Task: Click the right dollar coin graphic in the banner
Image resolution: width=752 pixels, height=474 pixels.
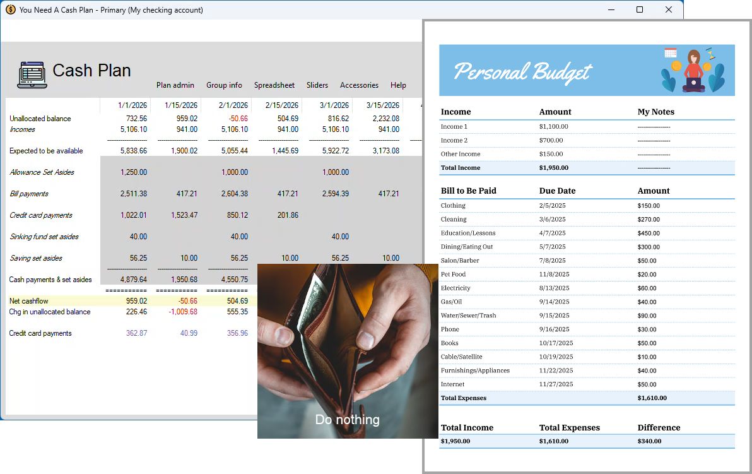Action: click(707, 67)
